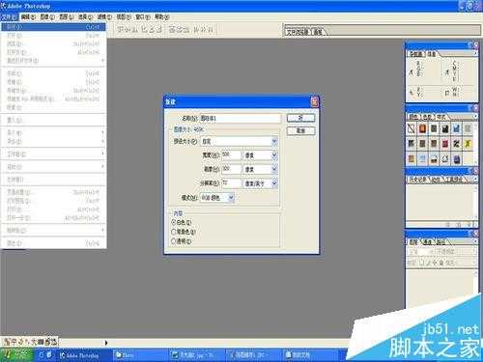Click the 取消 Cancel button in dialog
The width and height of the screenshot is (483, 362).
pos(300,131)
